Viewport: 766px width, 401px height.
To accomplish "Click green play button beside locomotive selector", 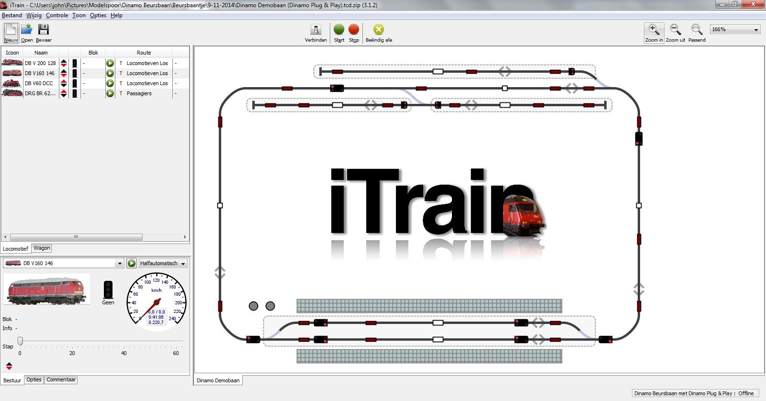I will coord(132,263).
